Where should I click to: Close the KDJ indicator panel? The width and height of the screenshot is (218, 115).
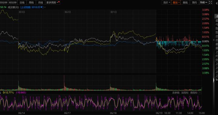(200, 93)
